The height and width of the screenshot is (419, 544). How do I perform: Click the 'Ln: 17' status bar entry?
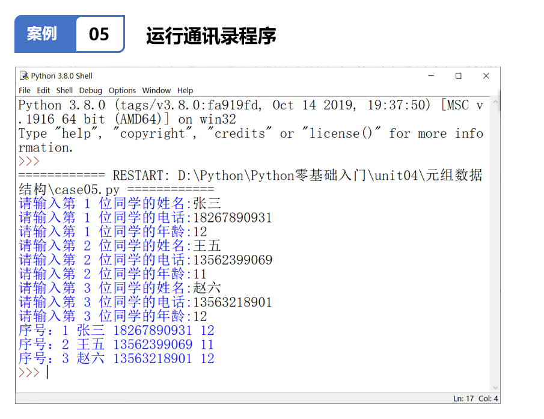coord(463,399)
